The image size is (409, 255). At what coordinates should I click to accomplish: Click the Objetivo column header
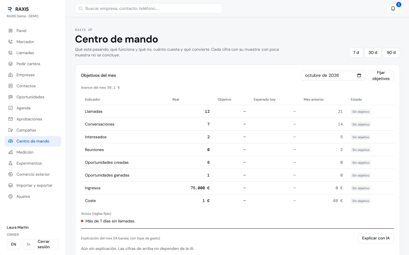click(x=224, y=99)
